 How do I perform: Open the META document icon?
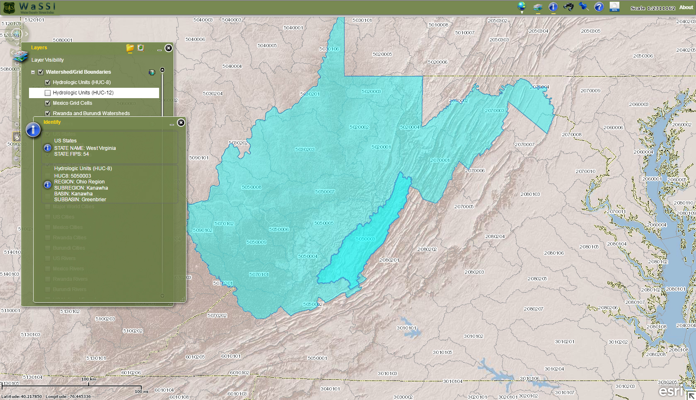coord(614,7)
